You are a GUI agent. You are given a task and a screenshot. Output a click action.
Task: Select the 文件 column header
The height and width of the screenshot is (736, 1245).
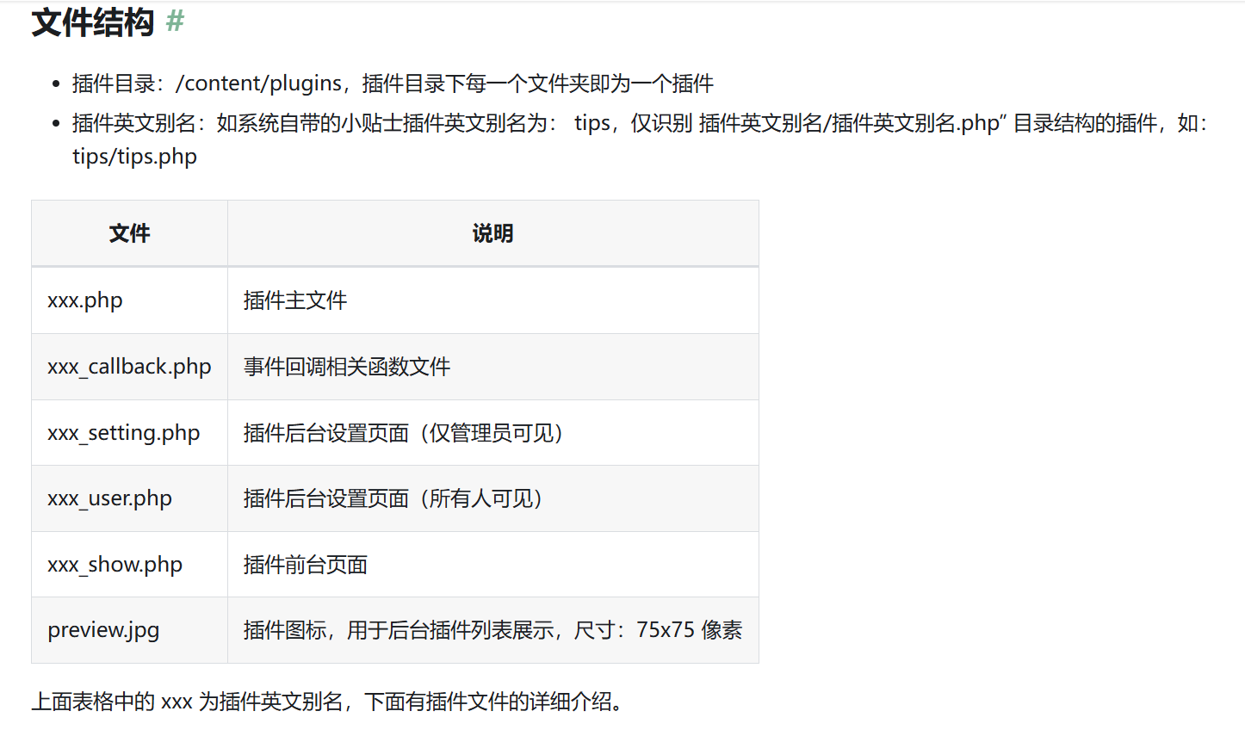[129, 233]
